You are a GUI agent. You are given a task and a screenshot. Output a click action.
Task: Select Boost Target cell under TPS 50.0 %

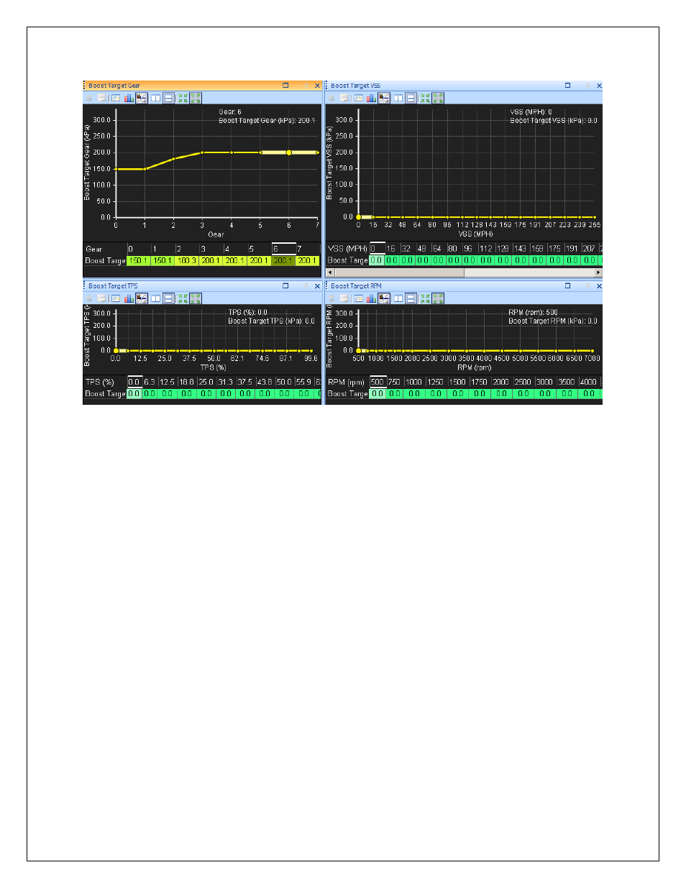[284, 393]
